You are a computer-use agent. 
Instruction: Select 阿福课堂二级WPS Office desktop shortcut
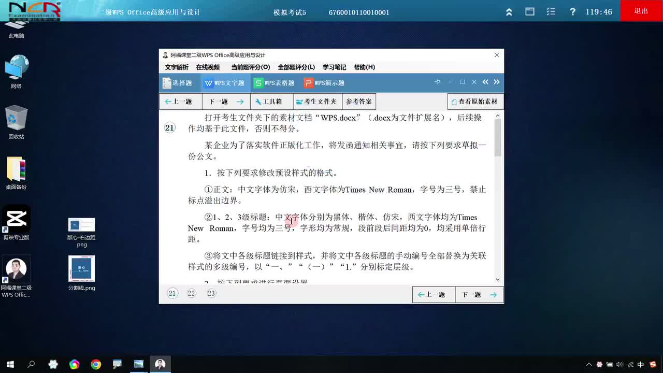pos(16,277)
